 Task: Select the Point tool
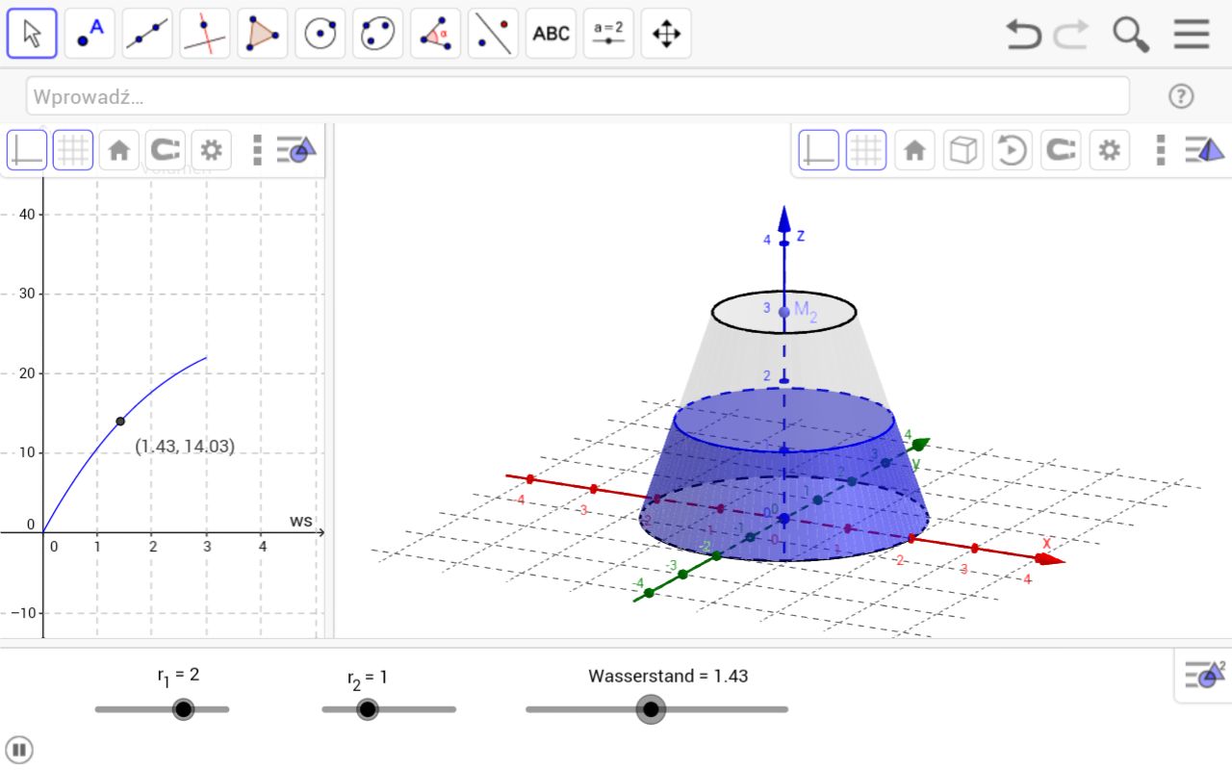click(x=90, y=34)
